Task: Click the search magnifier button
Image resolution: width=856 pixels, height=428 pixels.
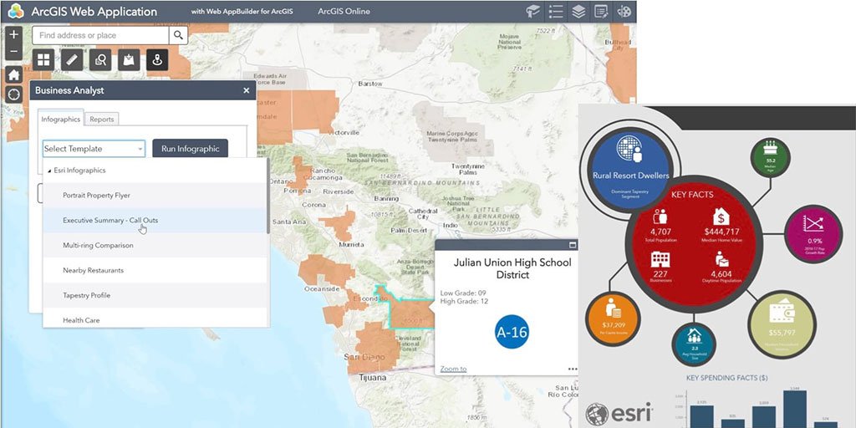Action: [179, 35]
